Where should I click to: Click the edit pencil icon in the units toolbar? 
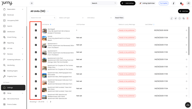tap(172, 18)
